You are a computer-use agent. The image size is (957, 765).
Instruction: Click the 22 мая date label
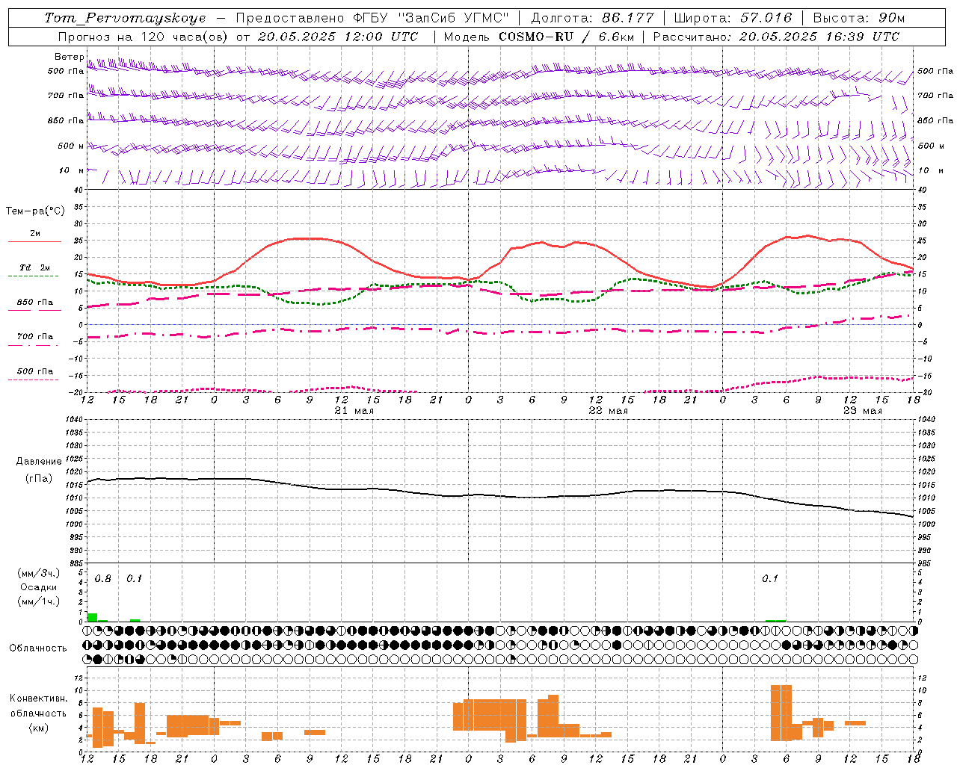(x=608, y=411)
